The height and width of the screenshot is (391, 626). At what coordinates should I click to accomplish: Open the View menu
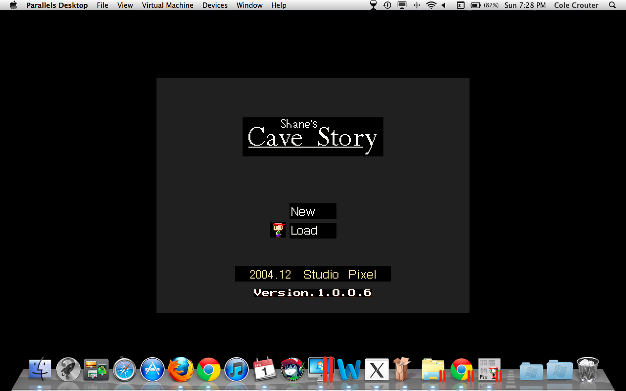click(x=125, y=5)
